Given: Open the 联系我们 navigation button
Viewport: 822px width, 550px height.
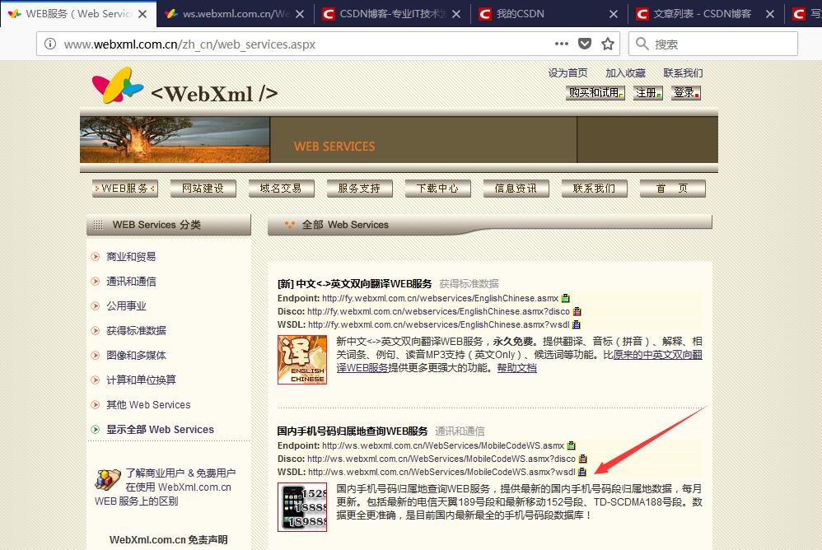Looking at the screenshot, I should pos(594,189).
